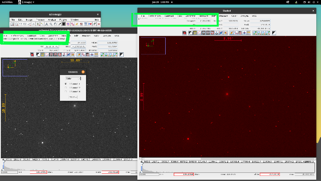Toggle the Channel 1 checkbox
Screen dimensions: 321x181
(65, 84)
